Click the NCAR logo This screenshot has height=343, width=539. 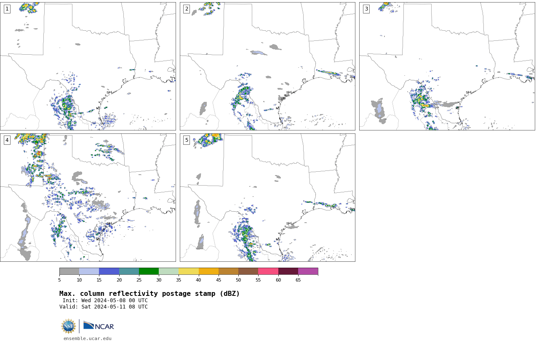coord(99,326)
